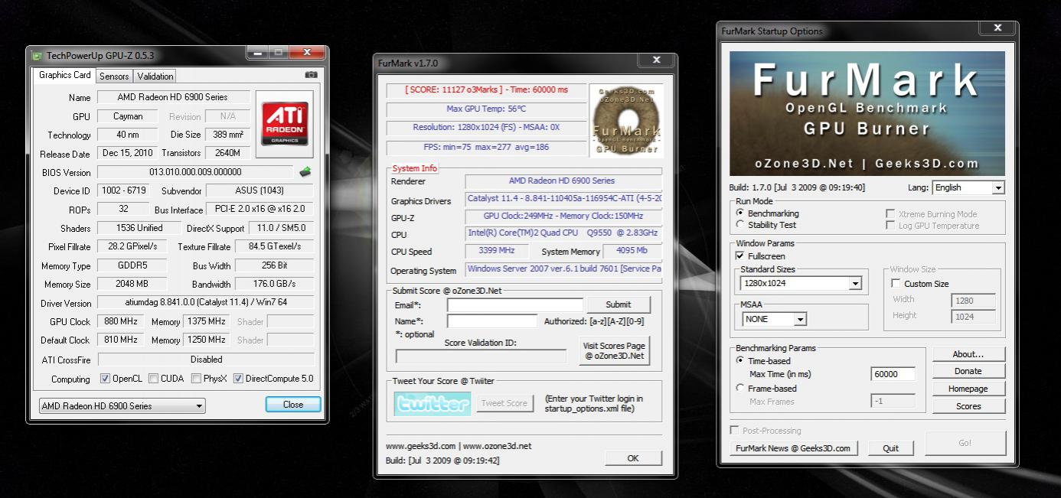
Task: Click the GPU Clock:249MHz GPU-Z value in FurMark
Action: click(x=563, y=216)
